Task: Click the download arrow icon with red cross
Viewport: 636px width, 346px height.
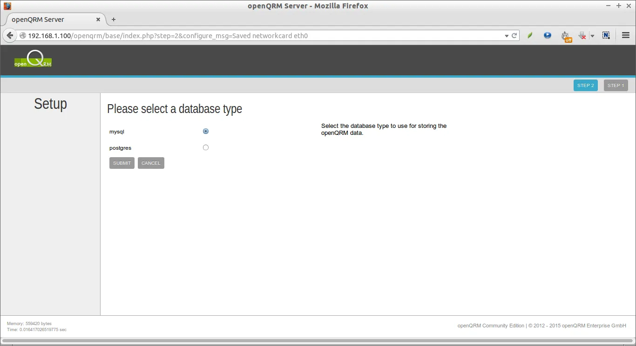Action: click(x=582, y=35)
